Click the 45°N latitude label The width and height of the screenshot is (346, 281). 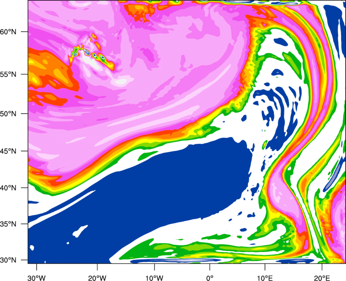[x=8, y=151]
